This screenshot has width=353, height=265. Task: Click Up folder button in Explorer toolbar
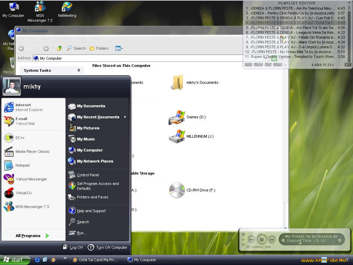pyautogui.click(x=59, y=48)
